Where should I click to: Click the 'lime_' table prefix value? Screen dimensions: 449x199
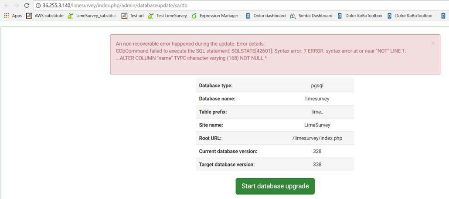coord(317,112)
